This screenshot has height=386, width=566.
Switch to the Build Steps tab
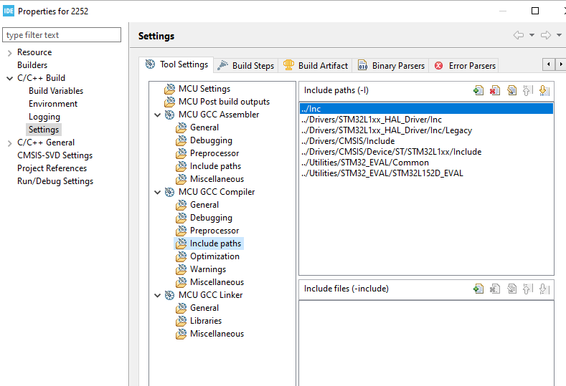click(x=246, y=66)
